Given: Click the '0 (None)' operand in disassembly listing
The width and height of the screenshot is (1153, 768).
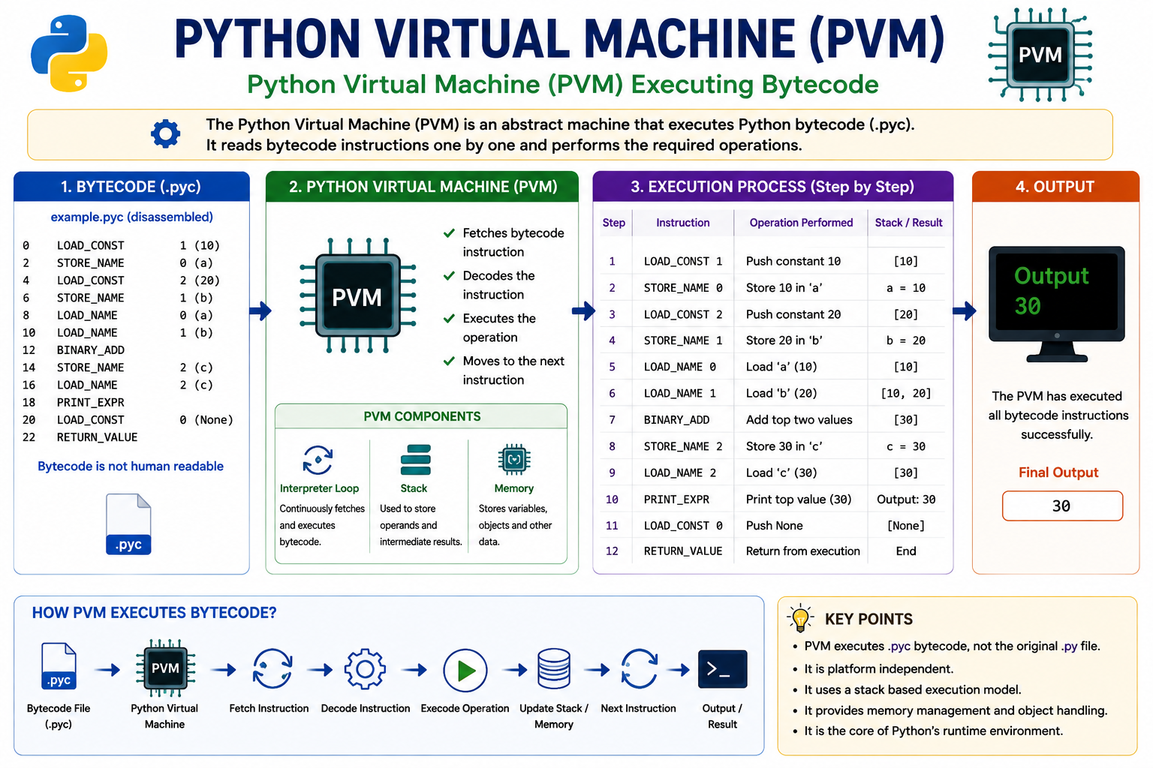Looking at the screenshot, I should pyautogui.click(x=206, y=420).
